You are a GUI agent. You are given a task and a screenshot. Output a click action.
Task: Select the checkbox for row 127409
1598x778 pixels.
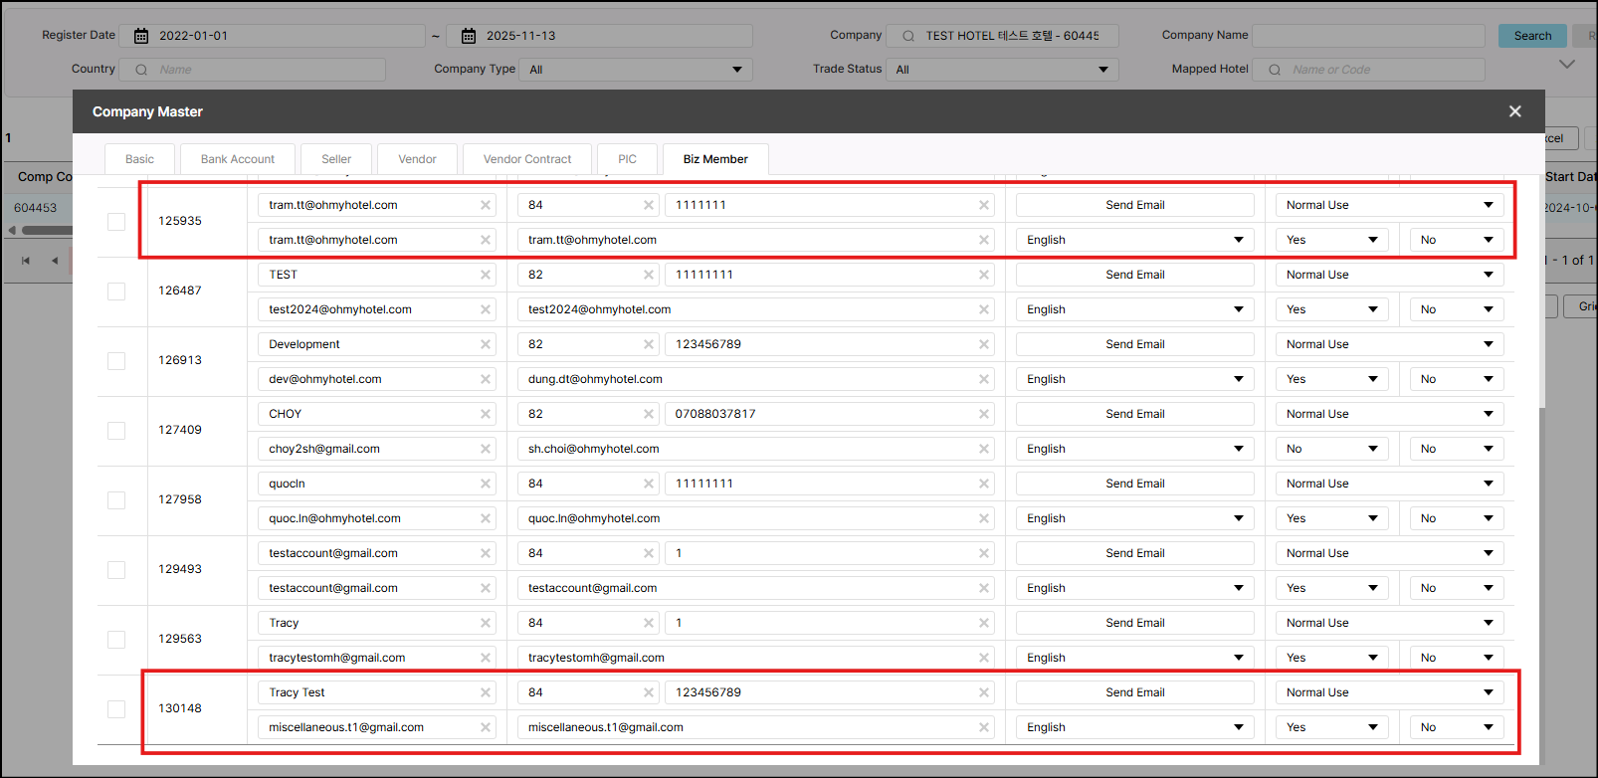116,430
